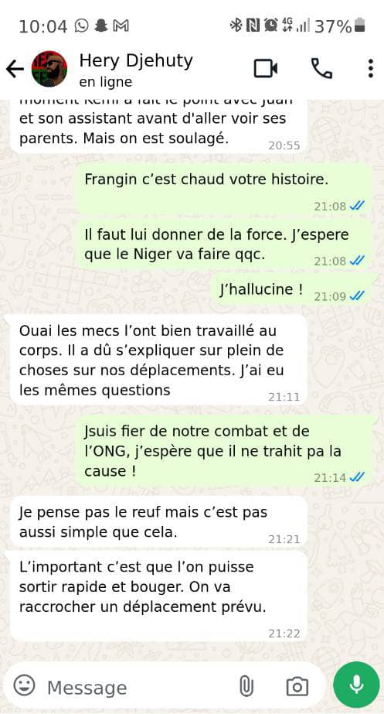Select the 'Je pense pas le reuf' message
Viewport: 384px width, 714px height.
tap(159, 522)
